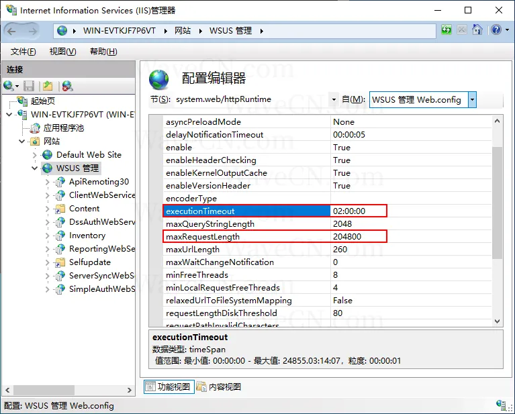
Task: Select requestLengthDiskThreshold property
Action: tap(222, 313)
